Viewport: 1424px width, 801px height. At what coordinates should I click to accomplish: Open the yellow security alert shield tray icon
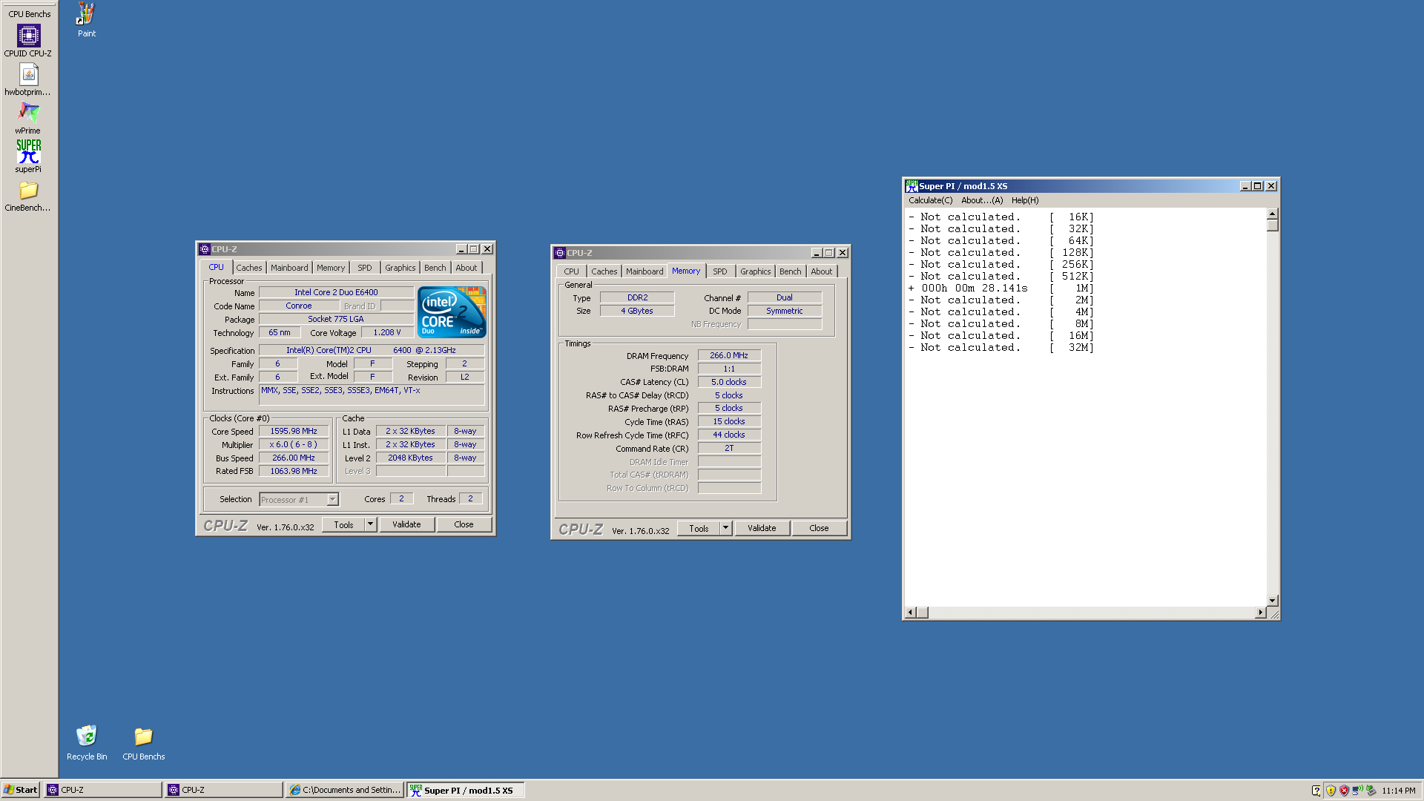pyautogui.click(x=1331, y=791)
